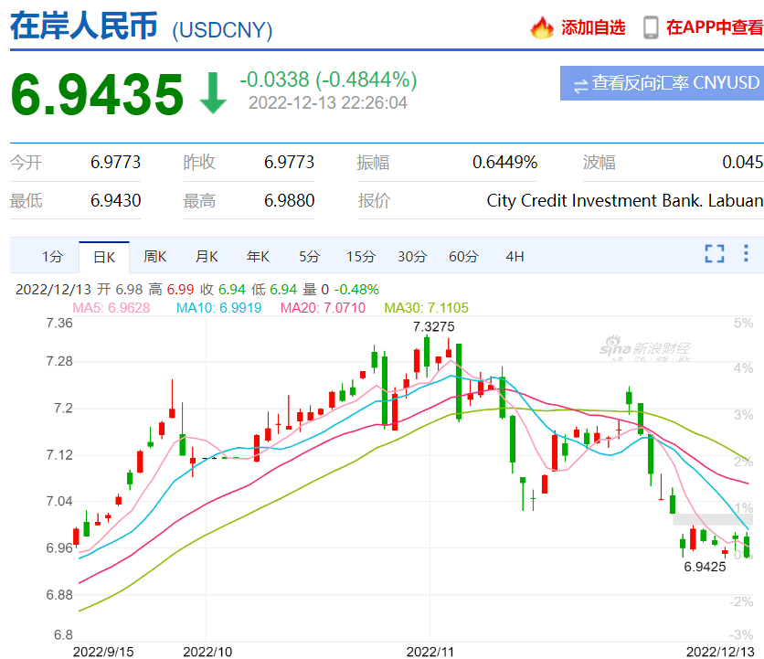The width and height of the screenshot is (764, 659).
Task: Switch to the 5分 chart tab
Action: [310, 257]
